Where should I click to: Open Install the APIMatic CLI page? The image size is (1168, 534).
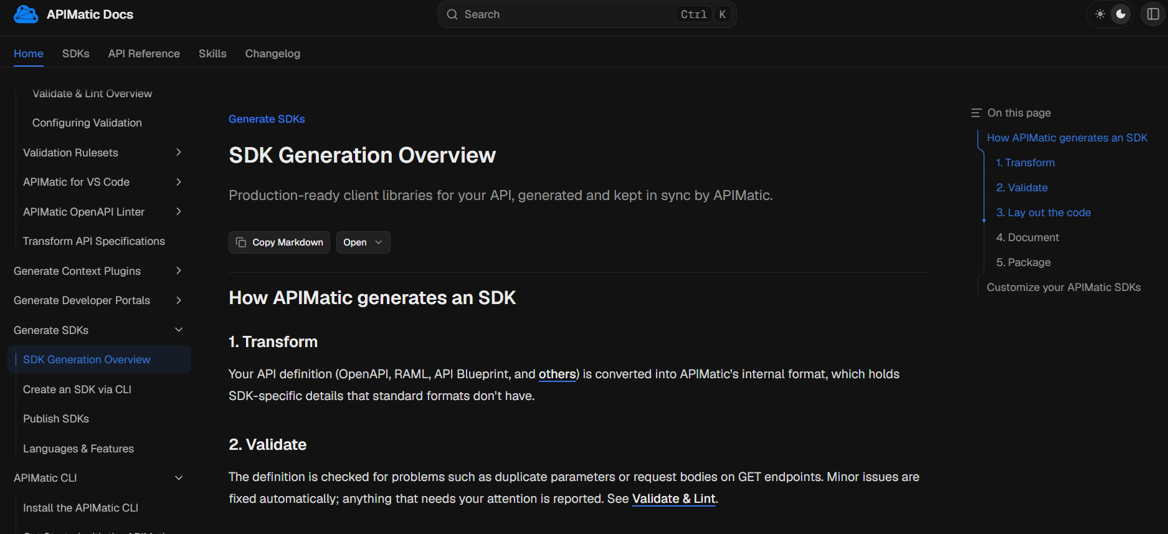pos(81,508)
